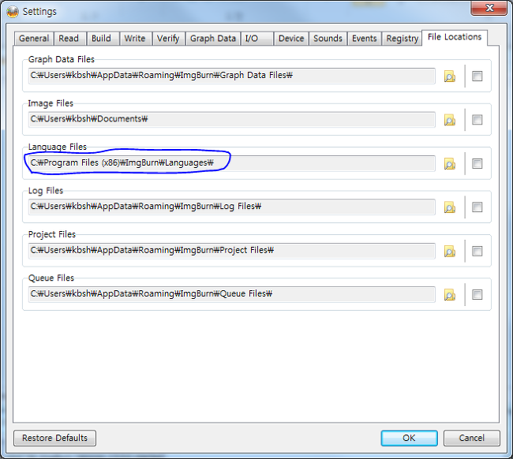The image size is (513, 459).
Task: Switch to the I/O tab
Action: click(256, 39)
